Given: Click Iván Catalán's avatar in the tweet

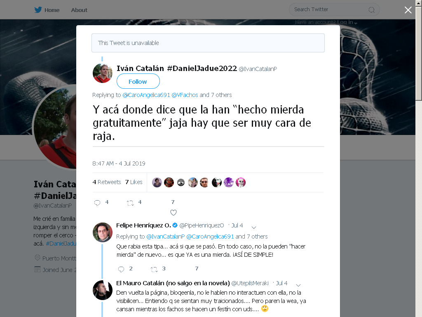Looking at the screenshot, I should pos(102,73).
